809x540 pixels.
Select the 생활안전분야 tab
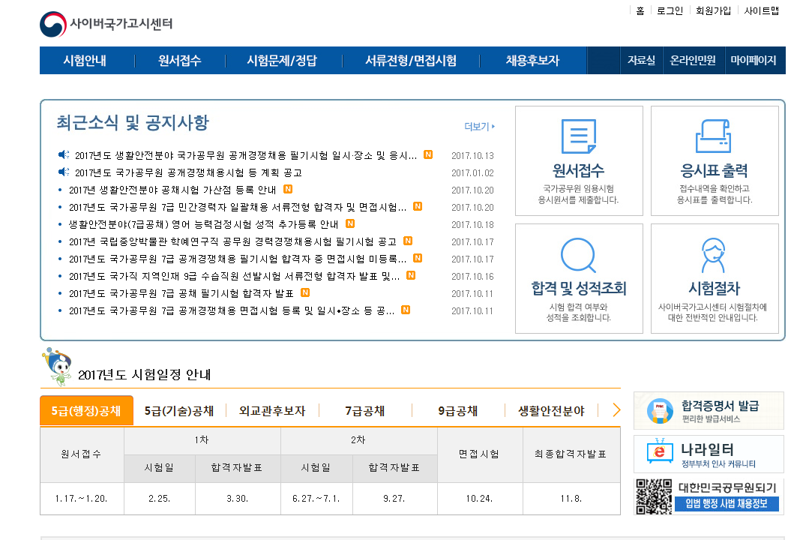point(551,411)
